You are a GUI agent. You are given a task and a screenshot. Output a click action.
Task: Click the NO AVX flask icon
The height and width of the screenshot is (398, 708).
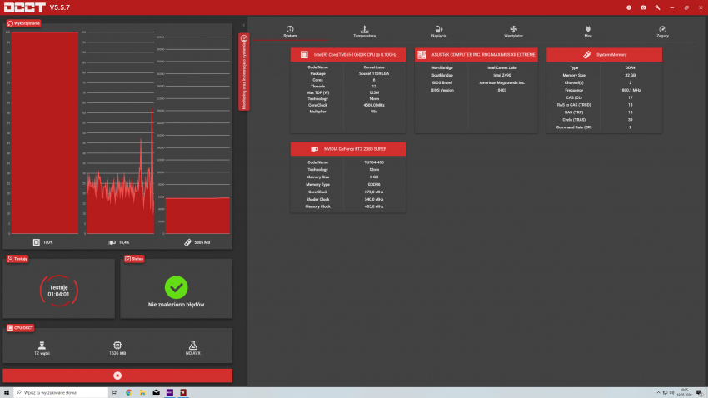click(x=192, y=346)
